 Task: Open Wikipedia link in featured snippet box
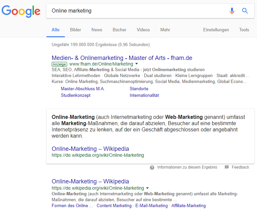(90, 149)
